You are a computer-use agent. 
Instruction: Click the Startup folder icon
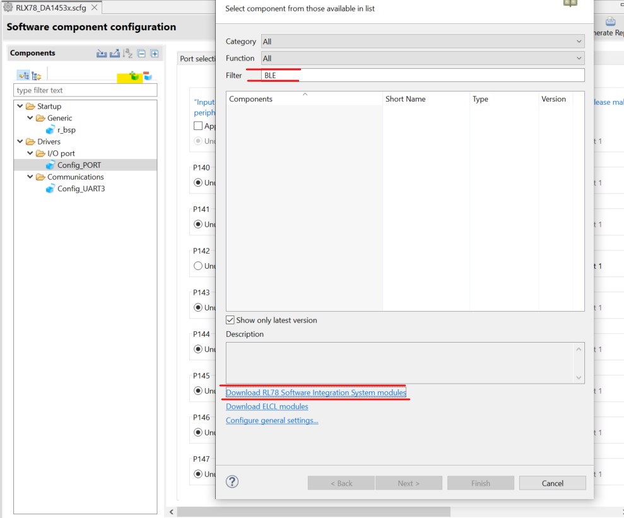[x=30, y=106]
